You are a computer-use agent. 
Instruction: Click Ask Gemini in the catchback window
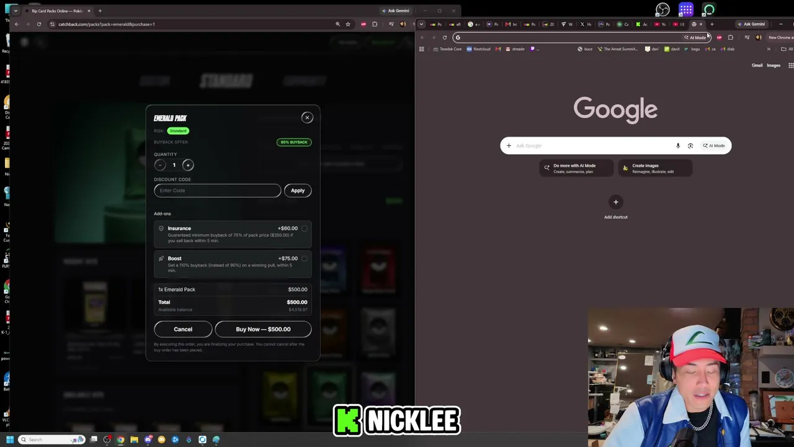tap(396, 11)
